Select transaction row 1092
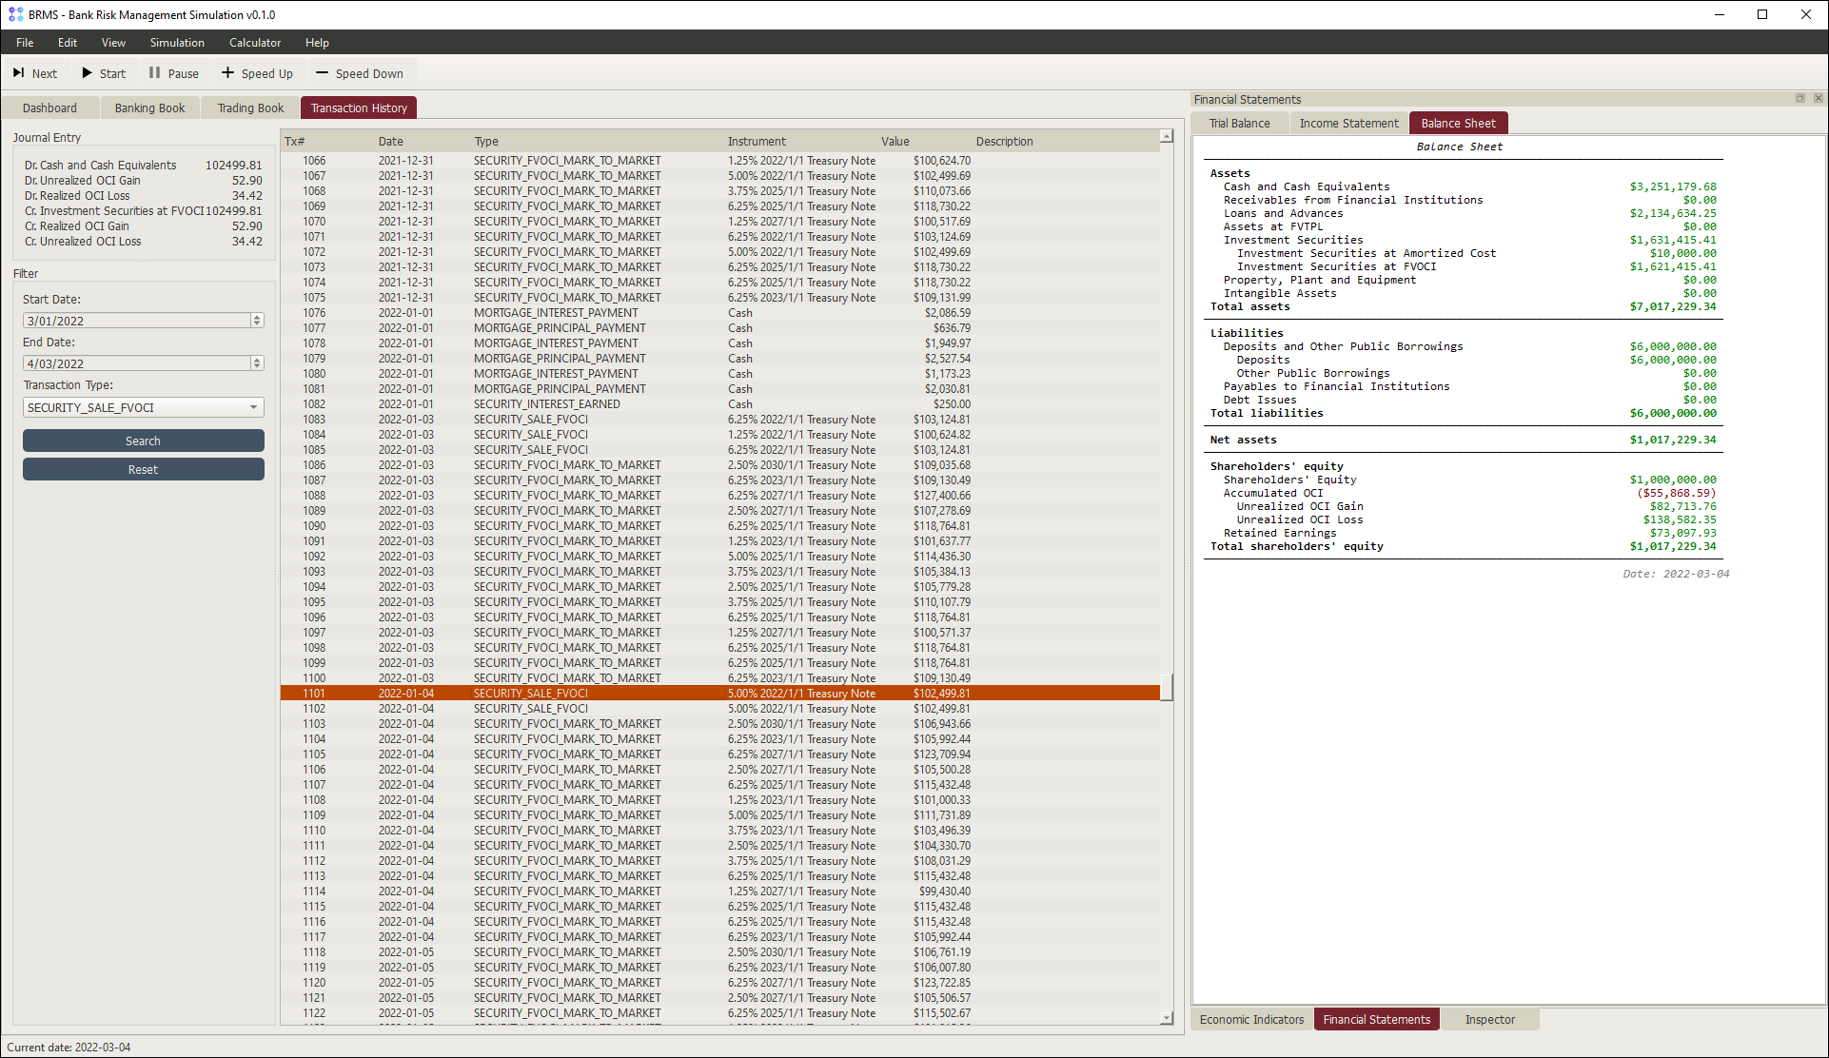1829x1058 pixels. click(x=720, y=557)
